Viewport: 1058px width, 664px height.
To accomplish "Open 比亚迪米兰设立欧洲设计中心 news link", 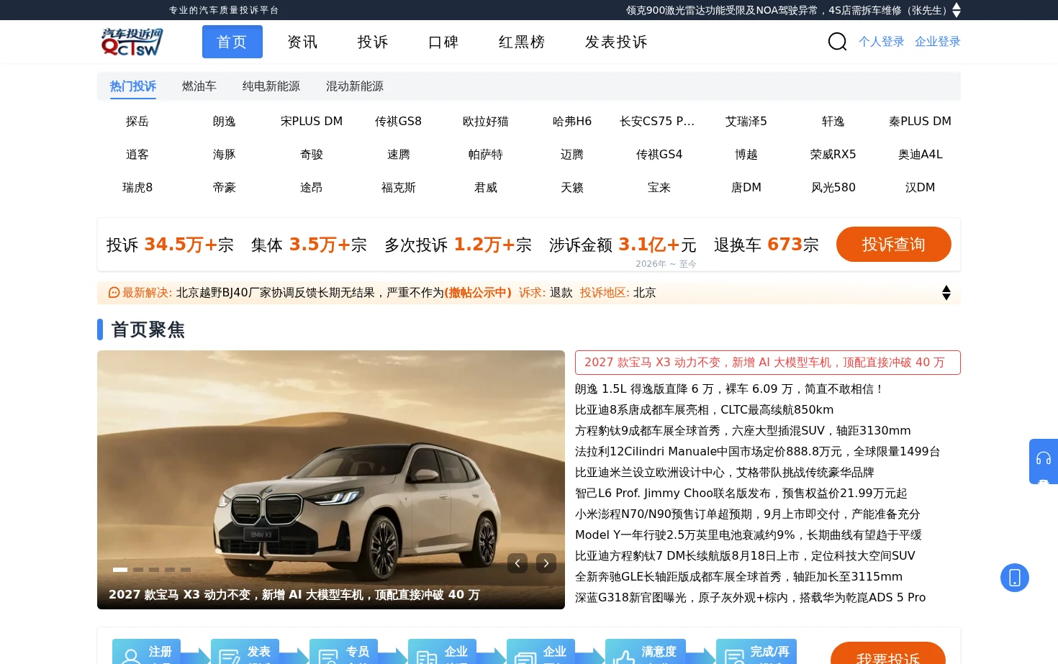I will pyautogui.click(x=725, y=473).
